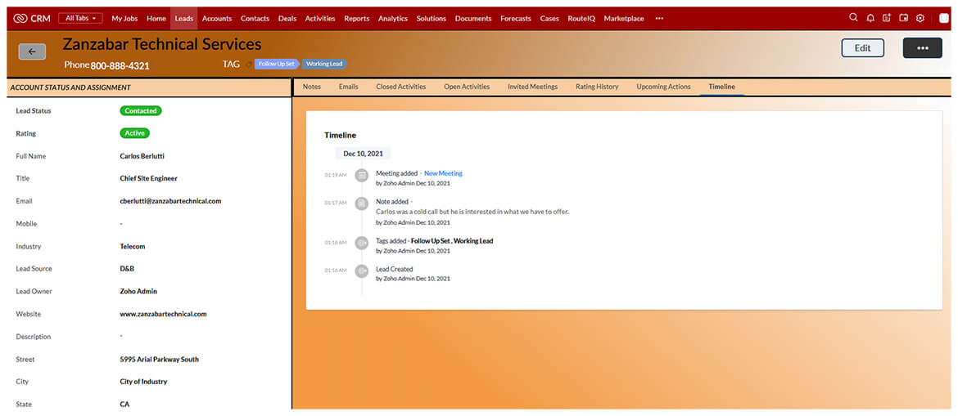The width and height of the screenshot is (958, 416).
Task: Click the Meeting added timeline icon
Action: coord(362,175)
